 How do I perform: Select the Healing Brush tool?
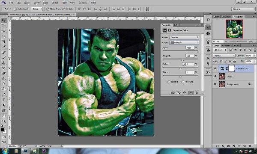pos(4,53)
